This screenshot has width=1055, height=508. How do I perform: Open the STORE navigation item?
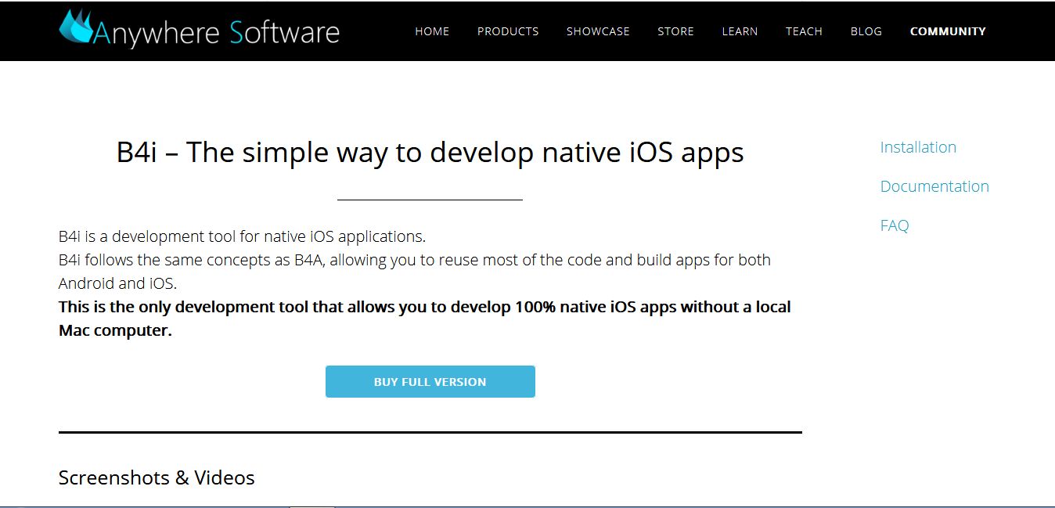pyautogui.click(x=675, y=31)
